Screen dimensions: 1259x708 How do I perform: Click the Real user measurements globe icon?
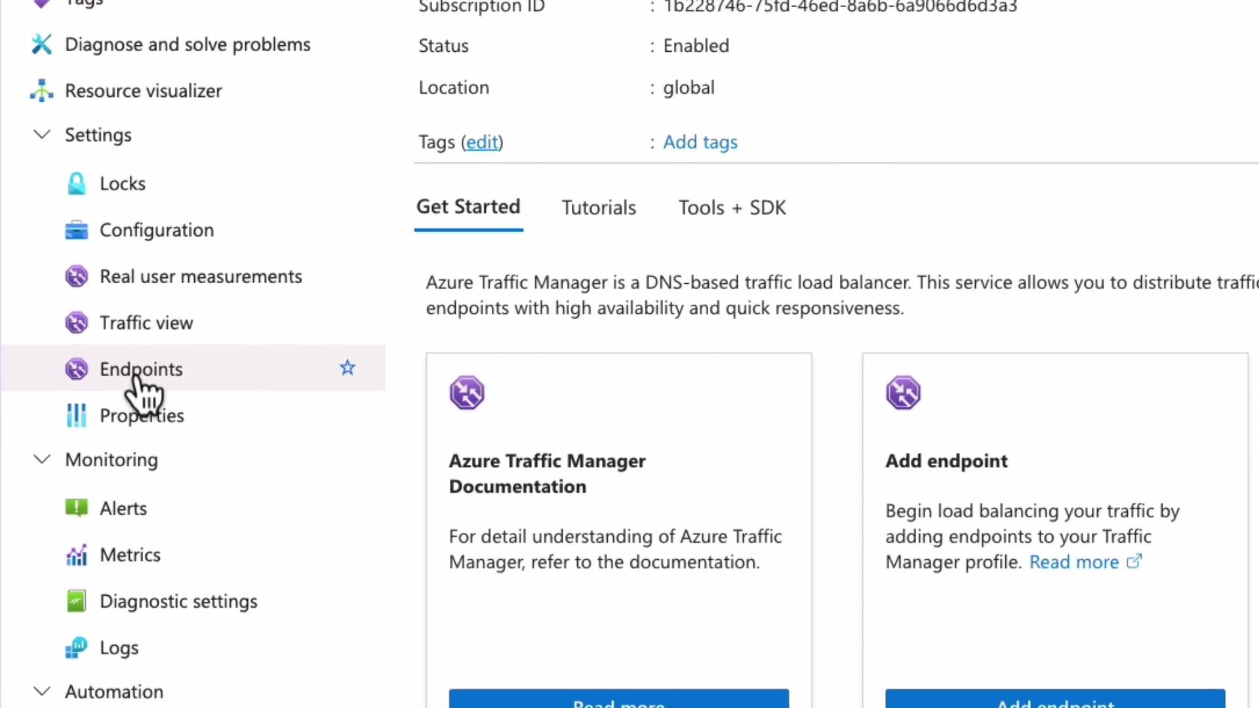[x=76, y=277]
